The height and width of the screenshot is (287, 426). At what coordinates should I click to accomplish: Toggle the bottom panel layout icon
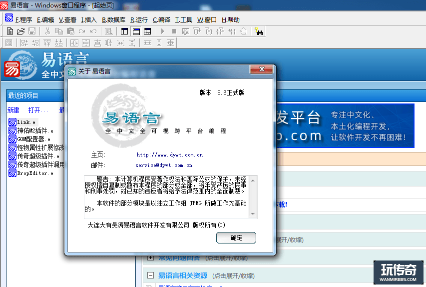point(136,31)
